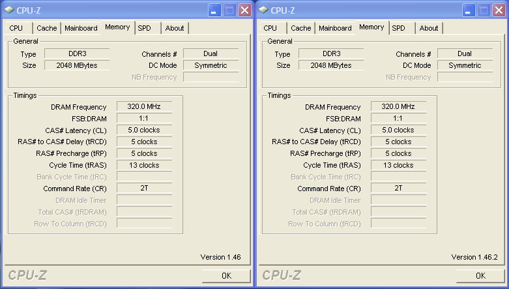Screen dimensions: 509x289
Task: Open SPD tab in left CPU-Z window
Action: coord(148,28)
